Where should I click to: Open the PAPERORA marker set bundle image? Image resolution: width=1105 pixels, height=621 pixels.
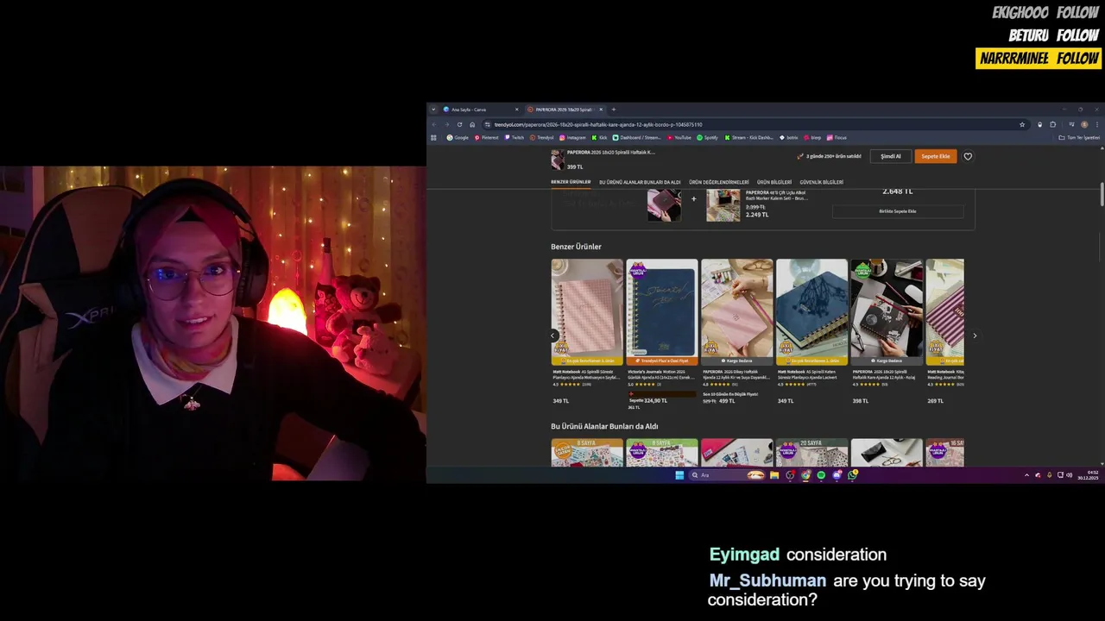click(723, 205)
